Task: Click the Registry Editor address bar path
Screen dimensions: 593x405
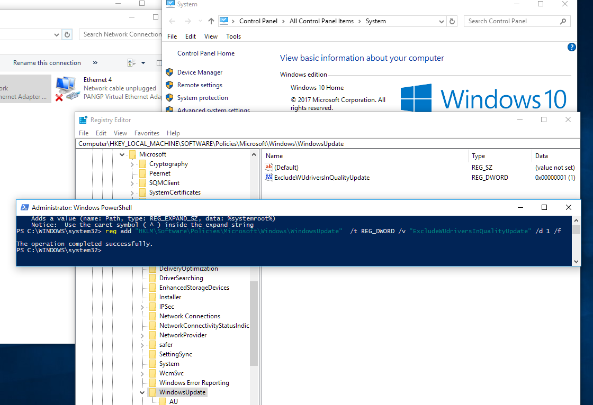Action: tap(328, 144)
